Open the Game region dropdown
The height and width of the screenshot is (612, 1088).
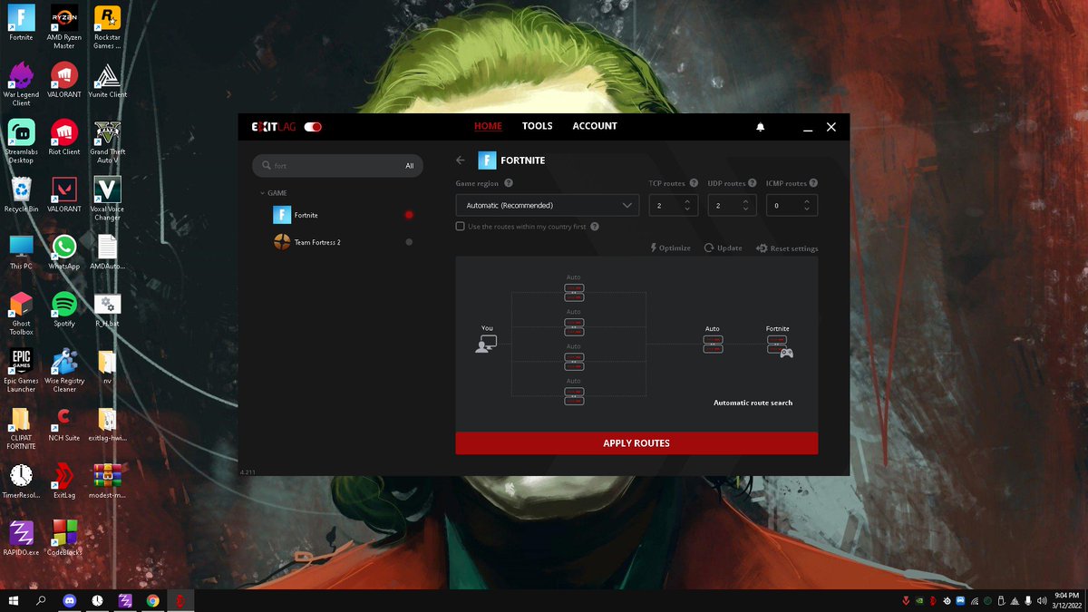[x=548, y=206]
